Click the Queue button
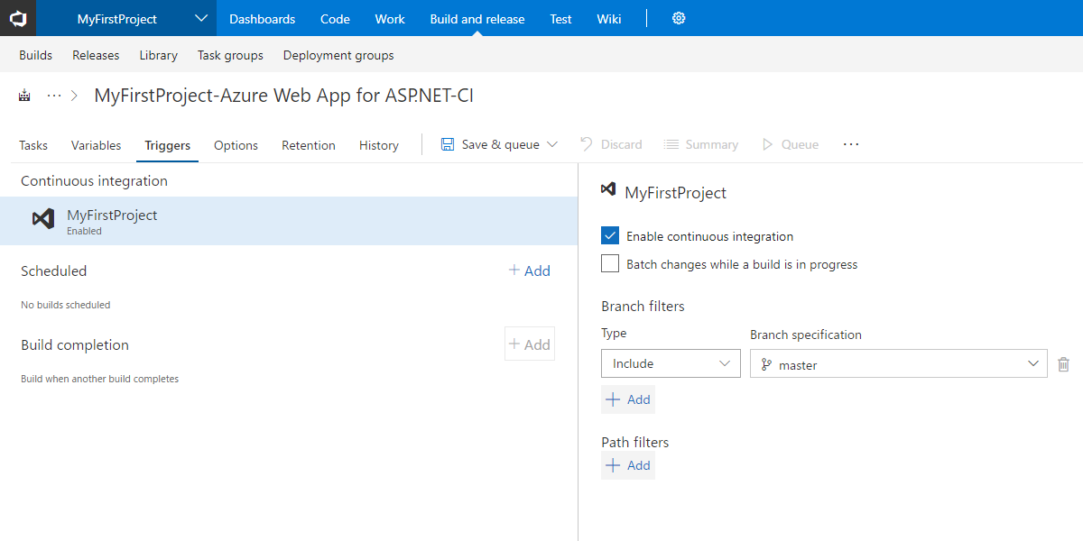 click(791, 144)
